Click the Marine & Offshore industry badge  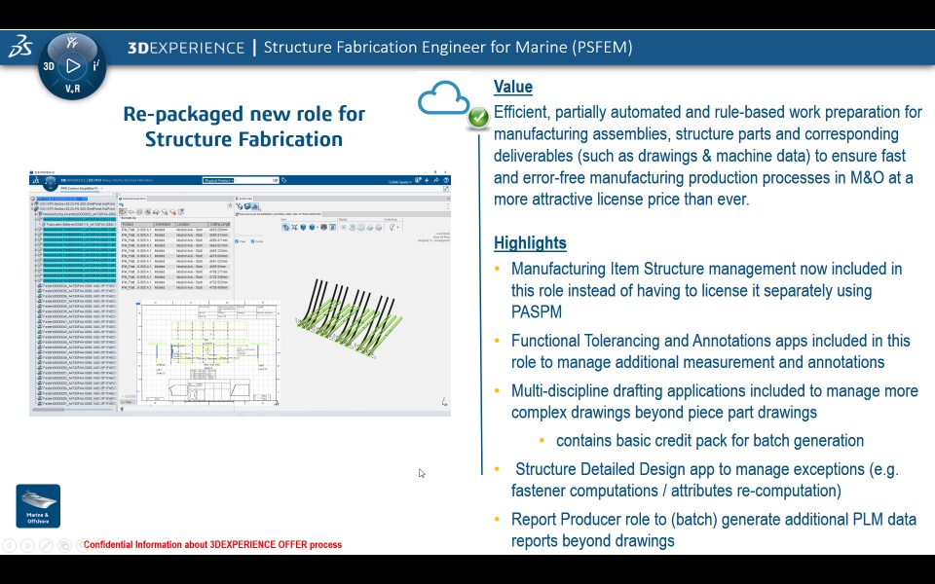38,506
